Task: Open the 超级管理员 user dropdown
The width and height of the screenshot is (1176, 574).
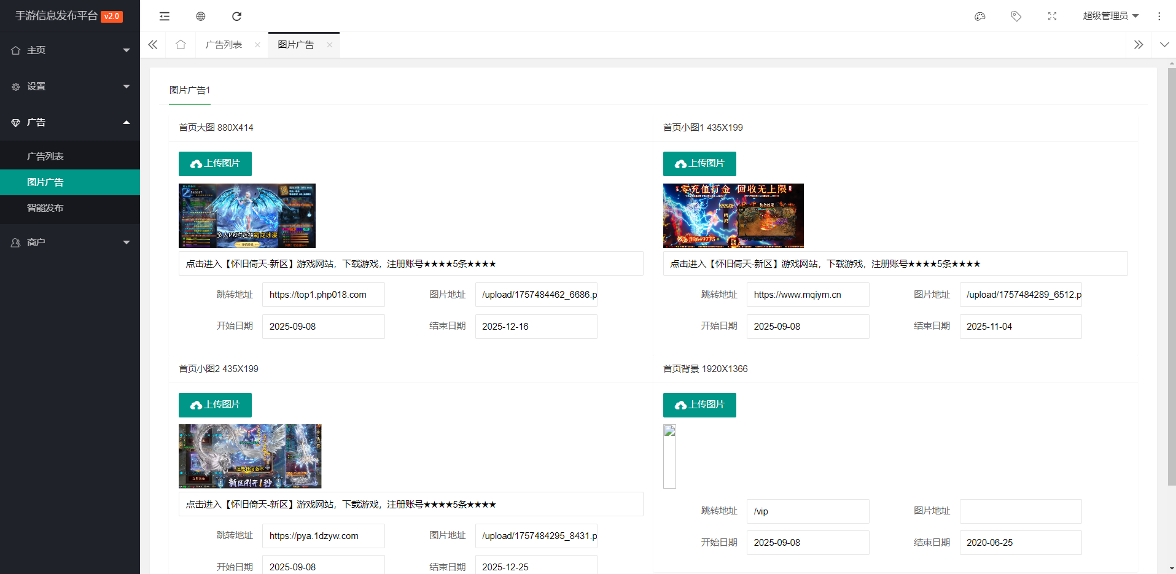Action: click(1110, 16)
